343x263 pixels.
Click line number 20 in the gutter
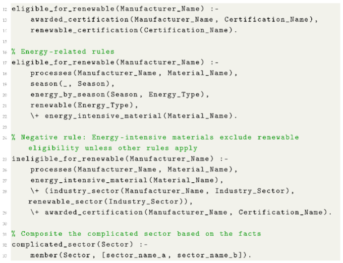(5, 94)
